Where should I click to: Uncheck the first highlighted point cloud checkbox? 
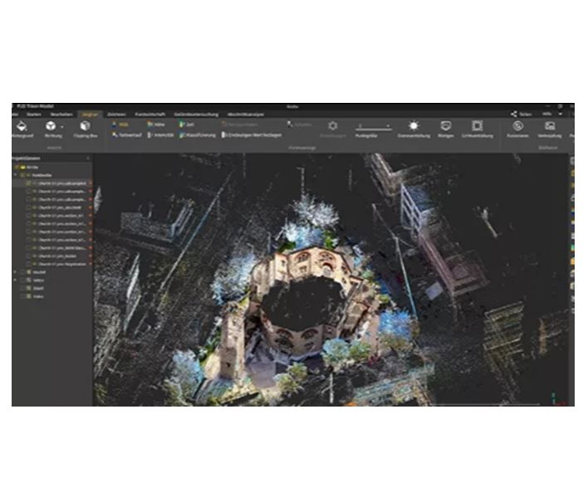tap(28, 183)
